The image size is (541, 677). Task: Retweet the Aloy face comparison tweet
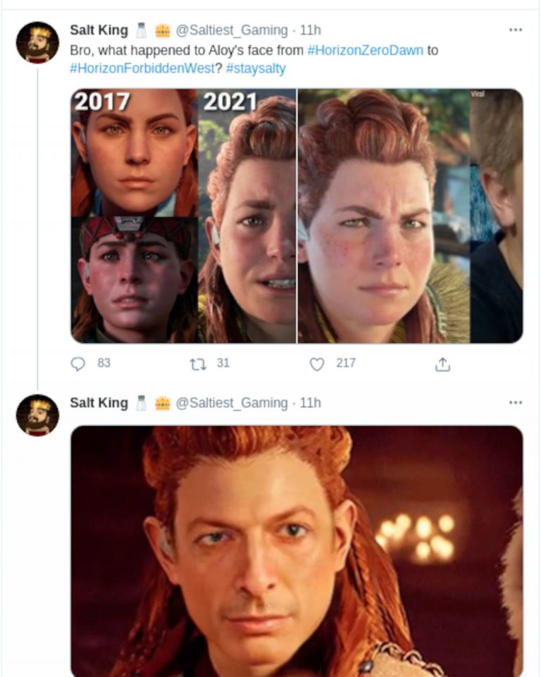coord(197,364)
